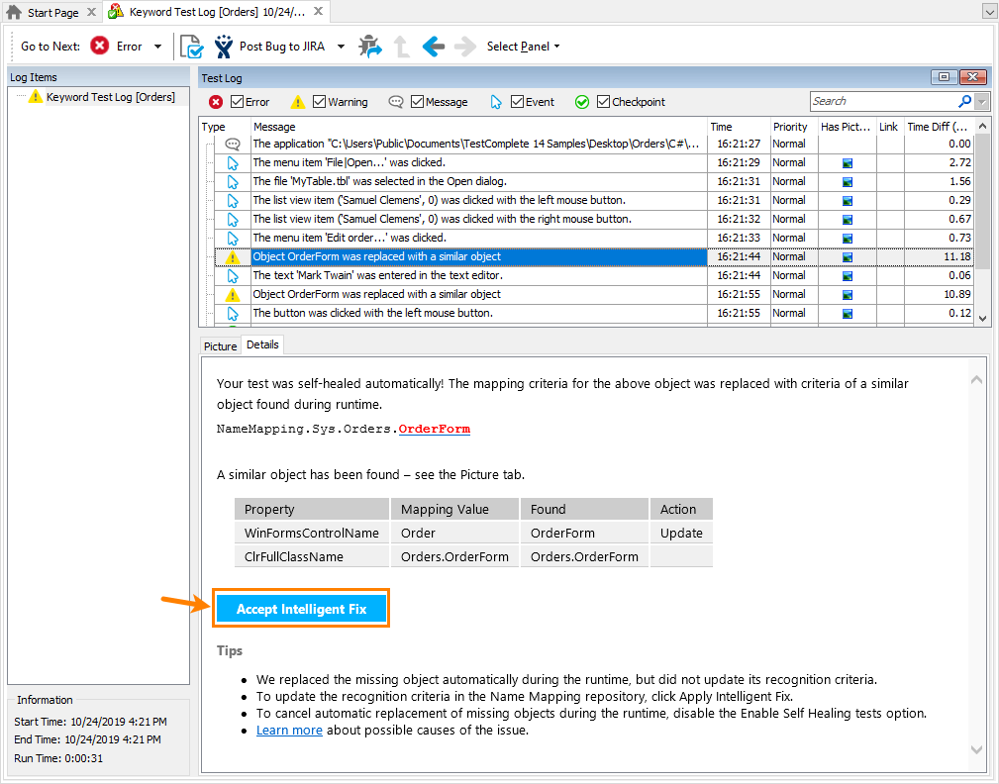Switch to the Picture tab
Screen dimensions: 999x784
point(220,345)
